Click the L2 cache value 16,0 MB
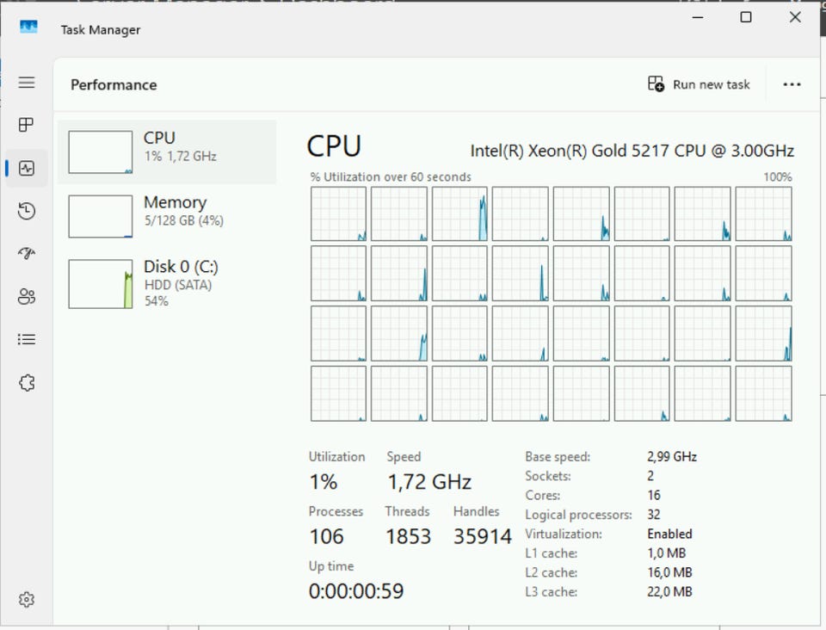This screenshot has width=826, height=630. coord(669,572)
